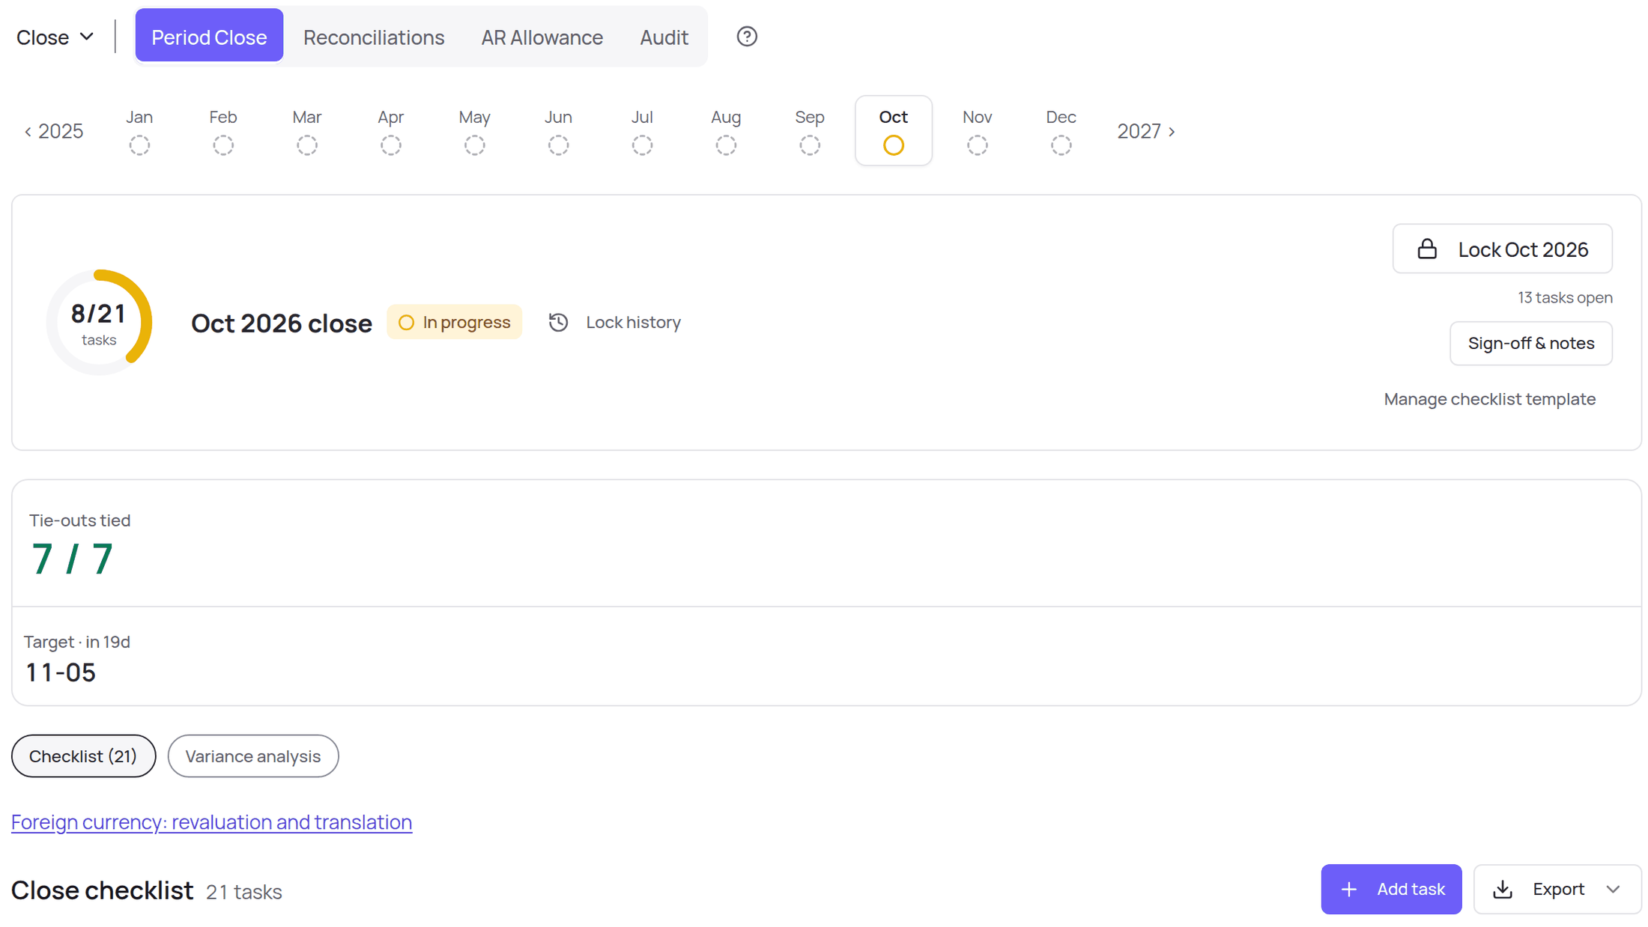
Task: Click the In progress status badge
Action: [454, 322]
